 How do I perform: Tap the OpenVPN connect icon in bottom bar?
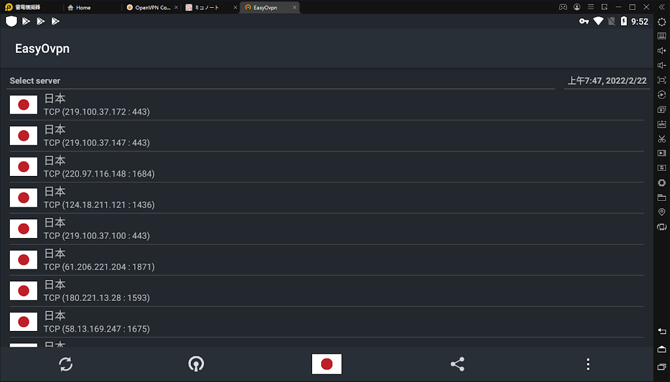196,364
